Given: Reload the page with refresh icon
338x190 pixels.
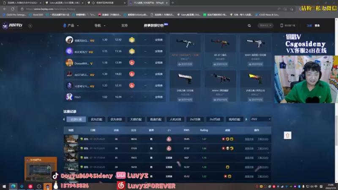Looking at the screenshot, I should click(13, 9).
